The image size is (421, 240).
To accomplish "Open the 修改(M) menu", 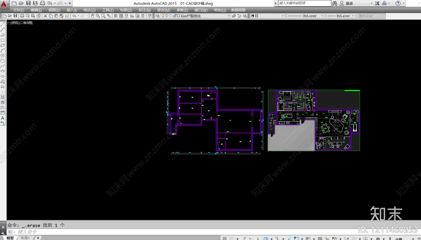I will click(164, 10).
